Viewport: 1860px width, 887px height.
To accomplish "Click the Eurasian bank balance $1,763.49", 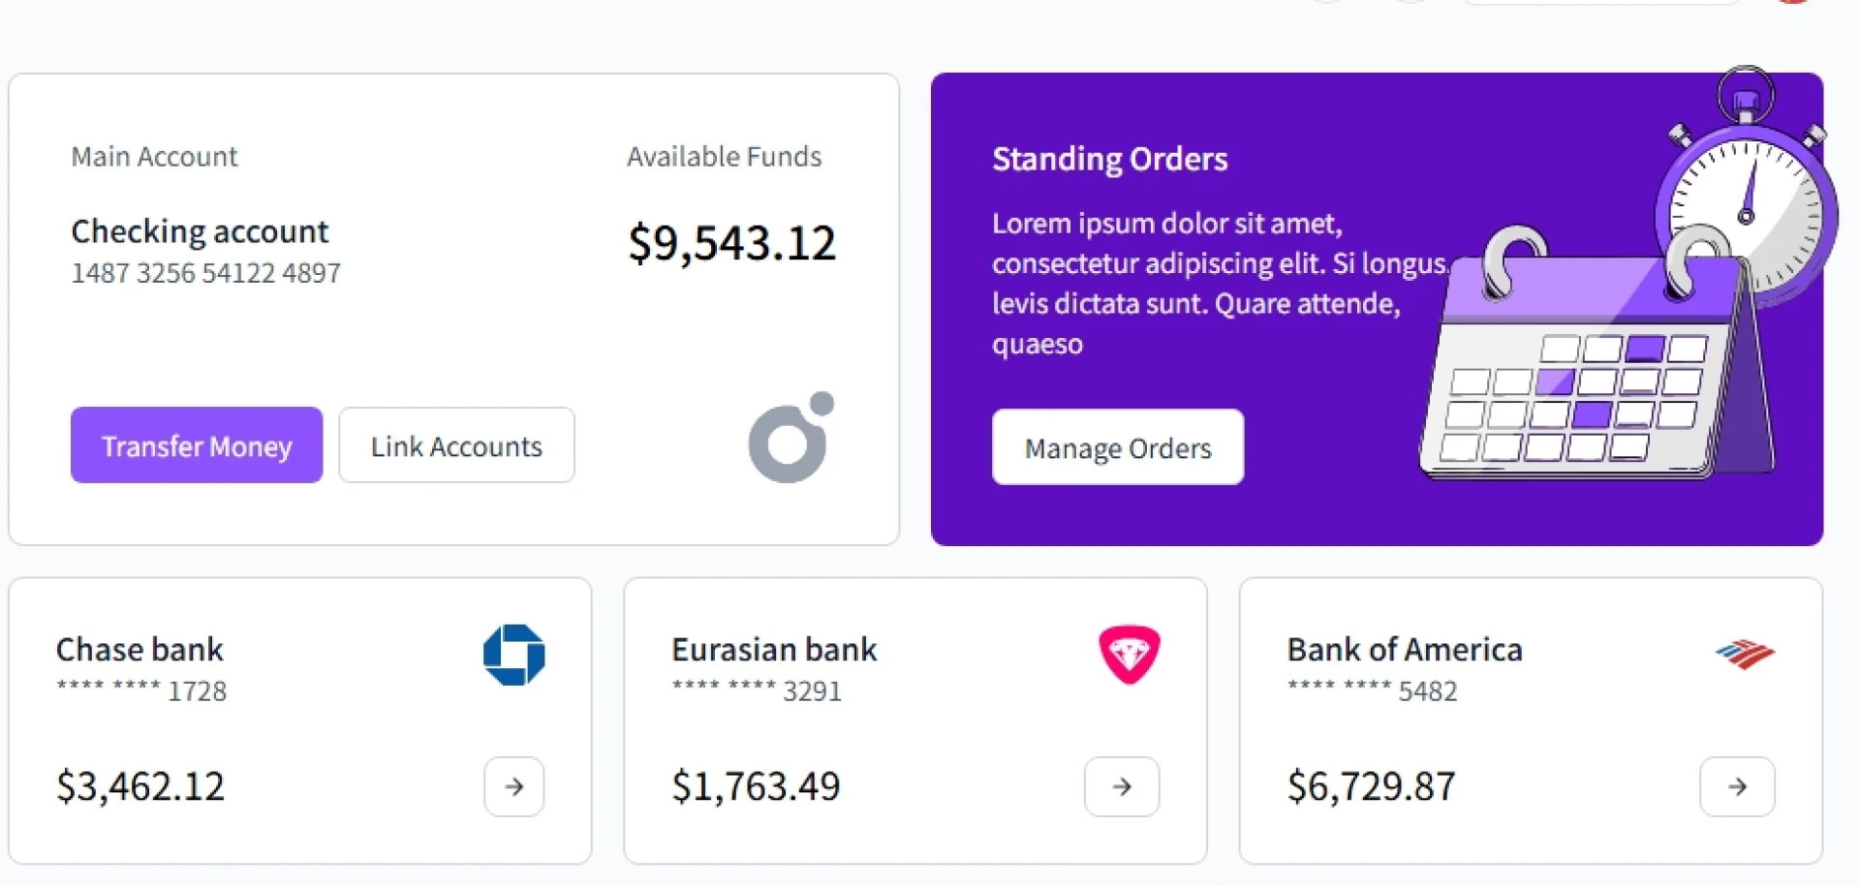I will [x=756, y=785].
